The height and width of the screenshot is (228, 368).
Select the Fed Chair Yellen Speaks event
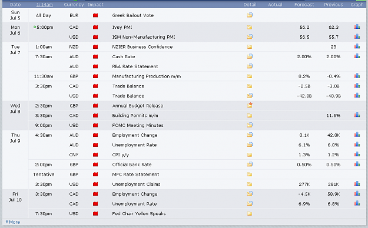[x=139, y=213]
